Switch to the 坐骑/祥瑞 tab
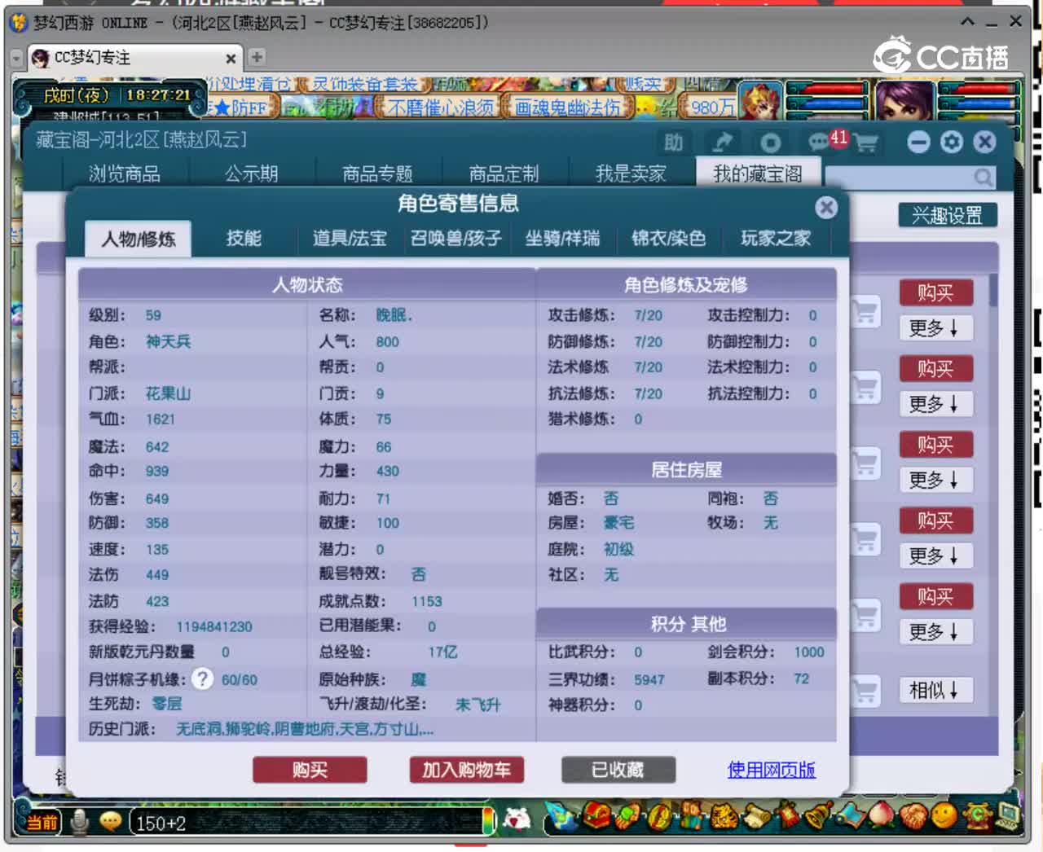Viewport: 1043px width, 852px height. tap(562, 238)
